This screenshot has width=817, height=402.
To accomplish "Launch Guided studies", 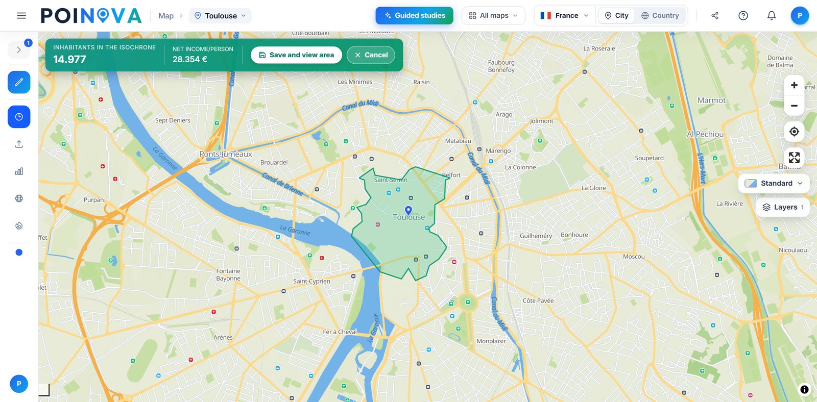I will (415, 16).
